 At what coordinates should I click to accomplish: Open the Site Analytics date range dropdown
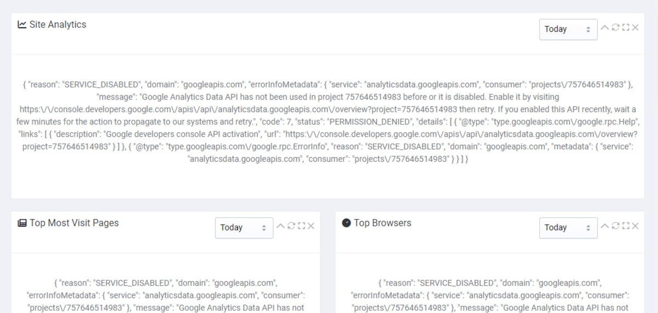tap(568, 29)
